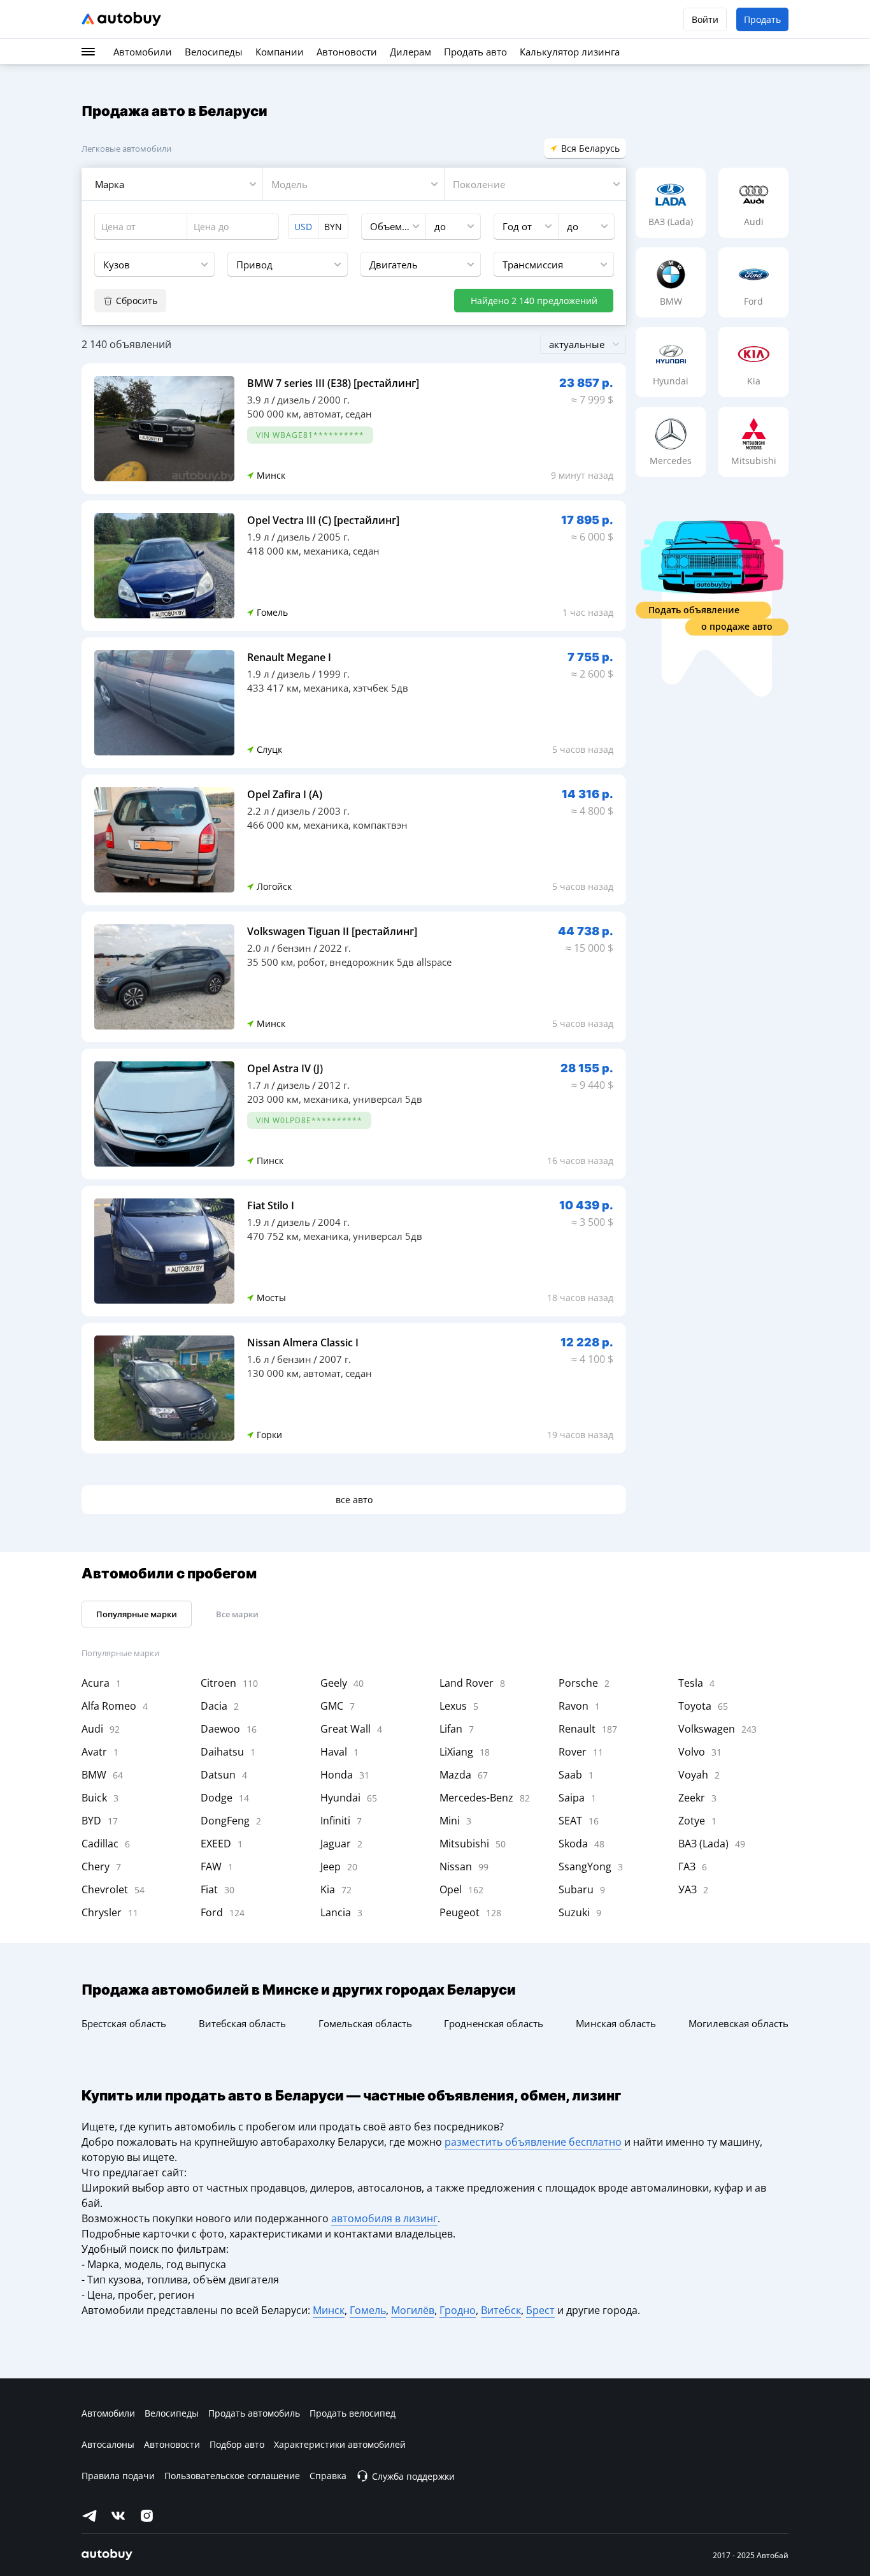Click the все авто button

point(353,1500)
